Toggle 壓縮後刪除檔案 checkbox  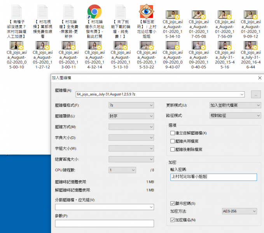(173, 149)
